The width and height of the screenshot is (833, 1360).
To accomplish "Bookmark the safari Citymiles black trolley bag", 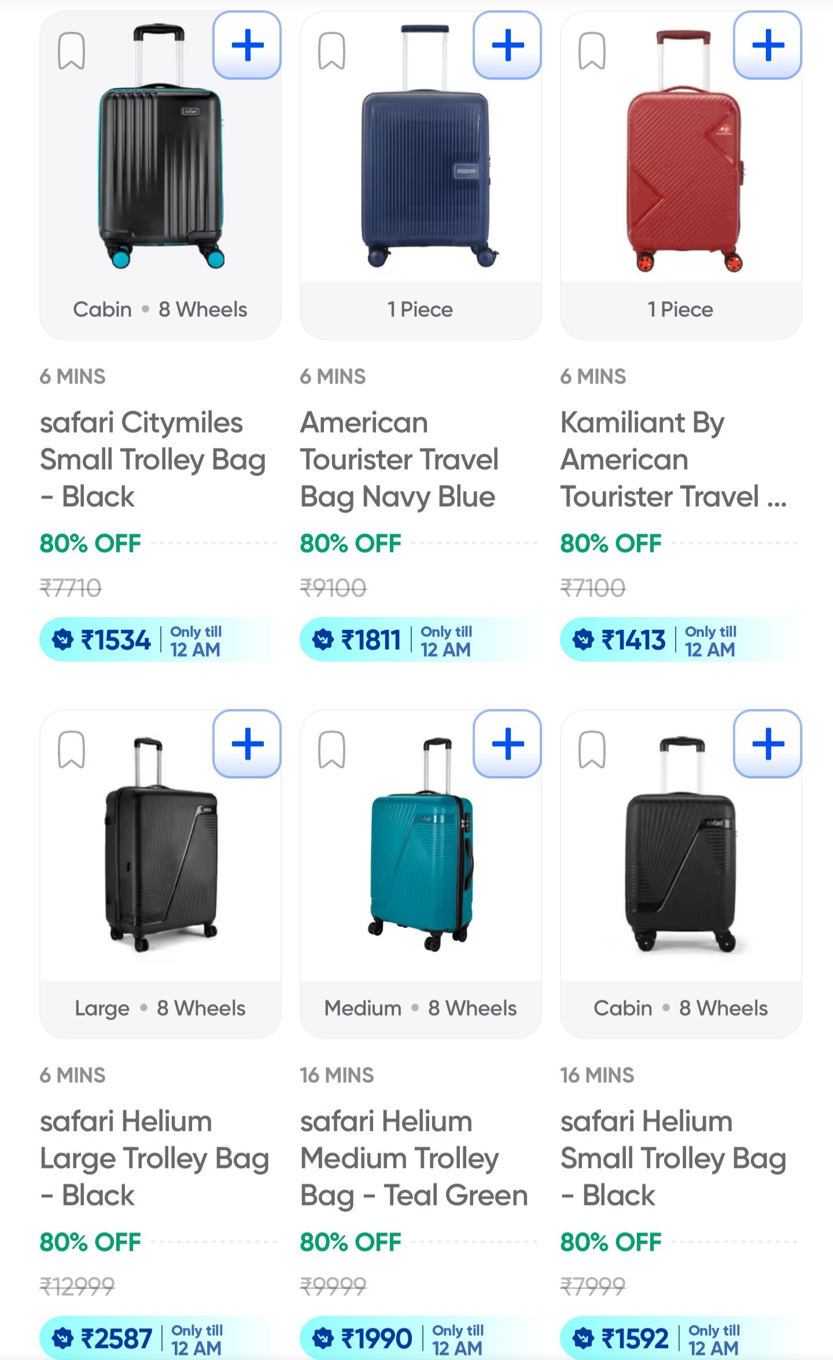I will coord(72,52).
